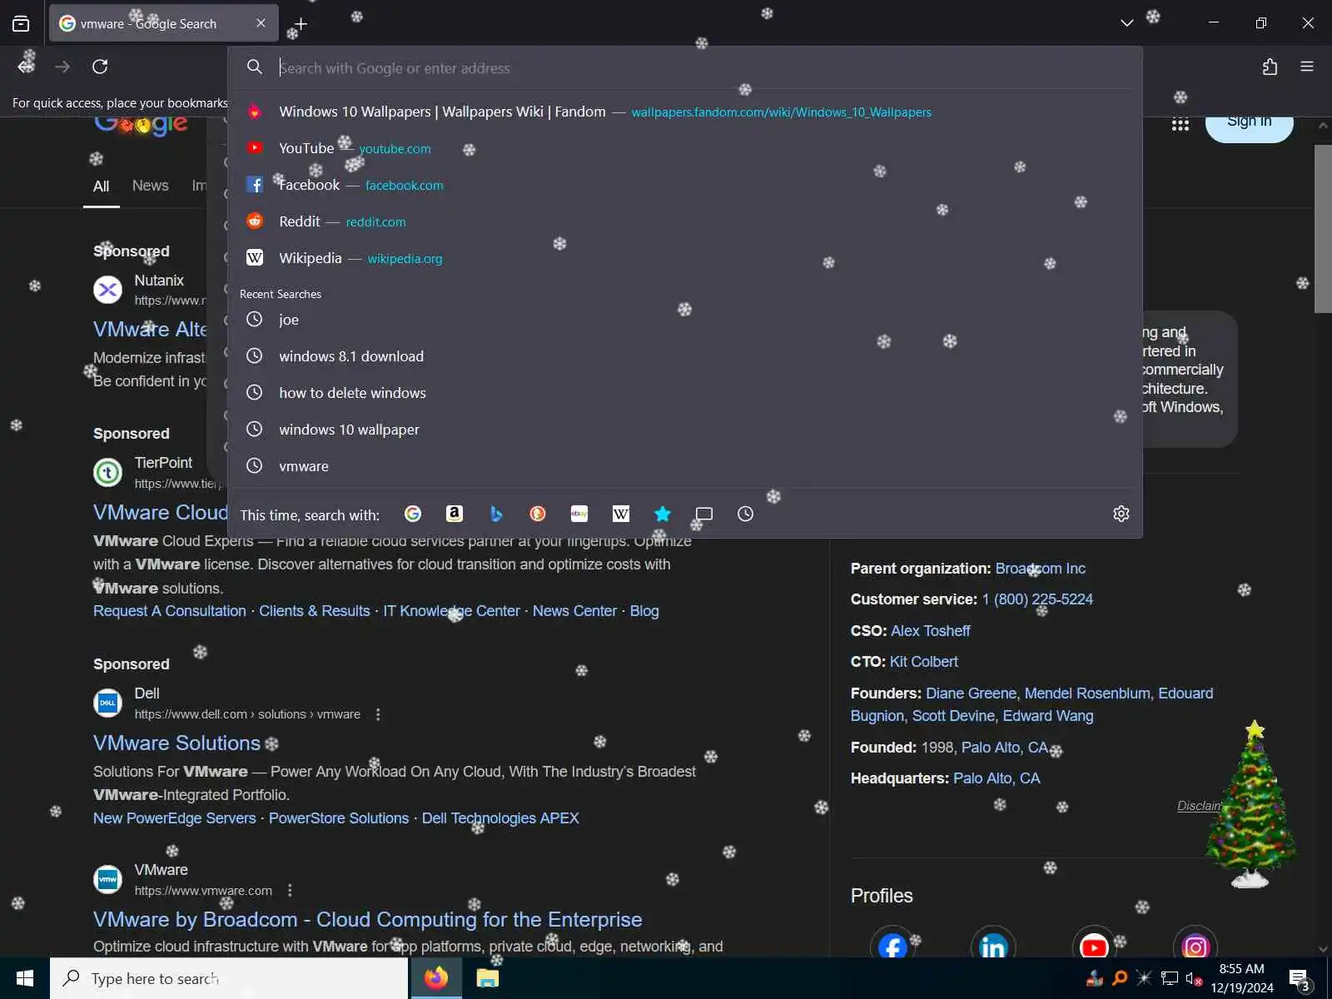Open VMware's Facebook profile icon
The height and width of the screenshot is (999, 1332).
892,946
